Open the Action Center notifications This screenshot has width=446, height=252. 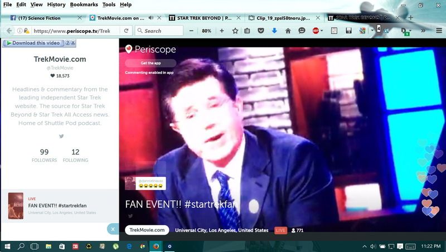pos(400,246)
